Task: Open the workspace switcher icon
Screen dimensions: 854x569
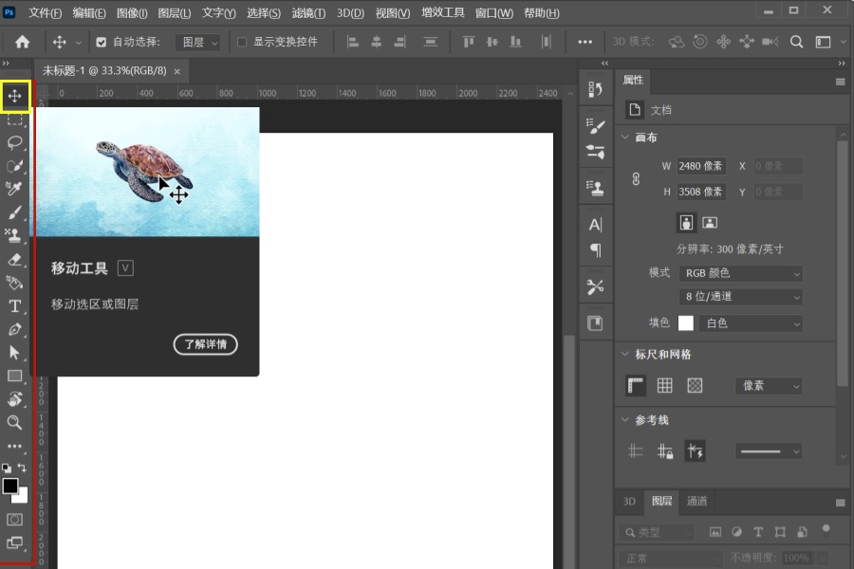Action: [823, 42]
